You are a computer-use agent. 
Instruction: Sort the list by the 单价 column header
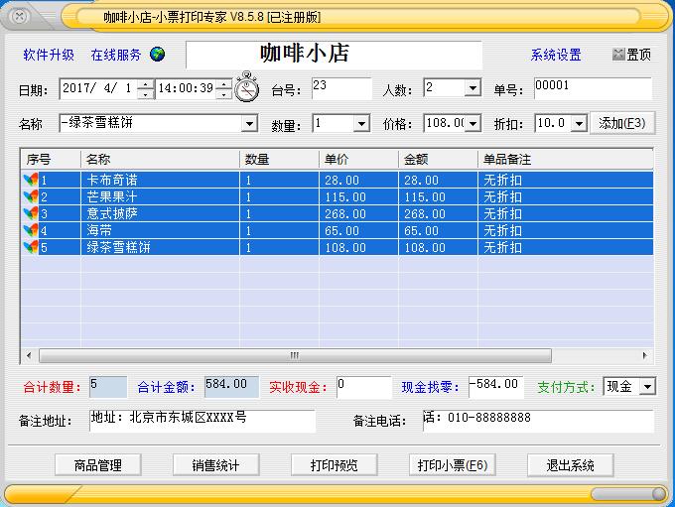coord(357,159)
